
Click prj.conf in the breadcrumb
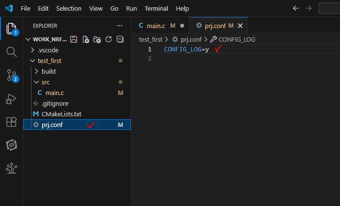(x=191, y=40)
